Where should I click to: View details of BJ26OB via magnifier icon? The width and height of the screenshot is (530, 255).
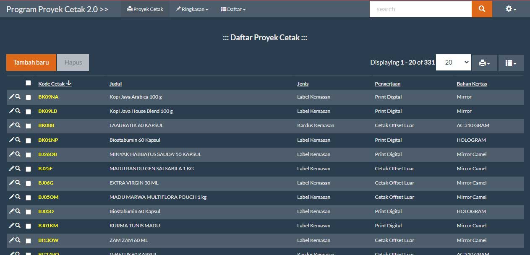point(18,154)
